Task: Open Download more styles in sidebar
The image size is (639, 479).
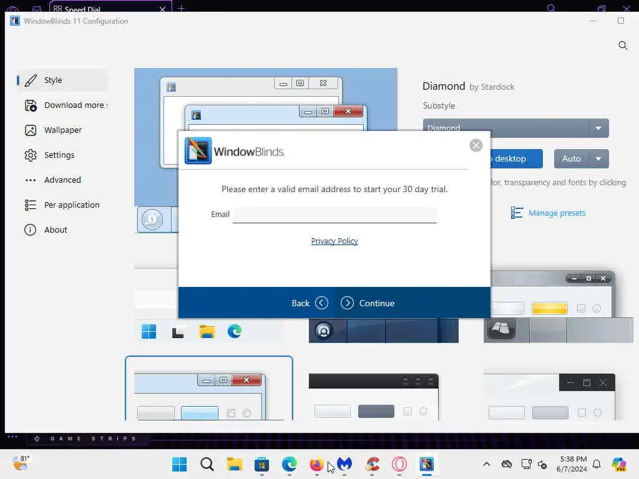Action: coord(65,105)
